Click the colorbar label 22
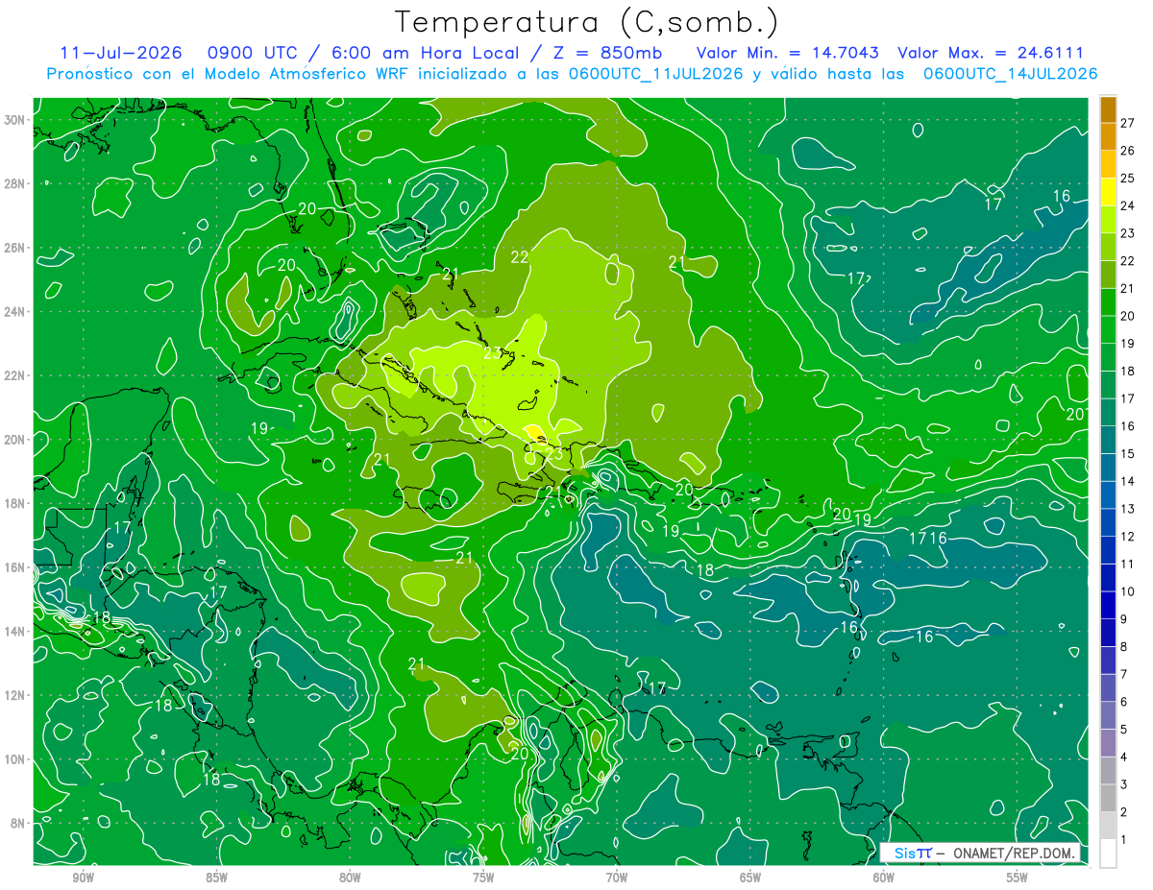 [x=1128, y=261]
